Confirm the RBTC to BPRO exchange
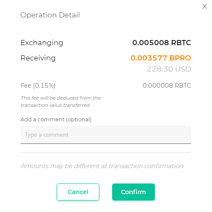Screen dimensions: 212x212 coord(134,192)
